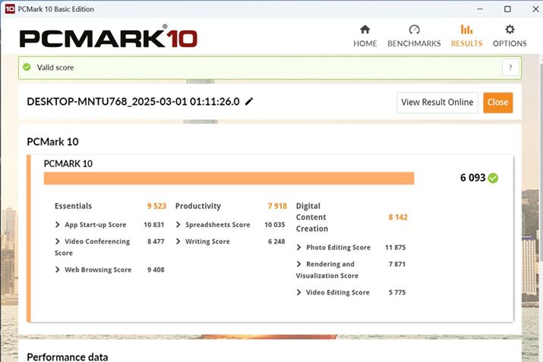Image resolution: width=543 pixels, height=362 pixels.
Task: Select the RESULTS tab
Action: 466,36
